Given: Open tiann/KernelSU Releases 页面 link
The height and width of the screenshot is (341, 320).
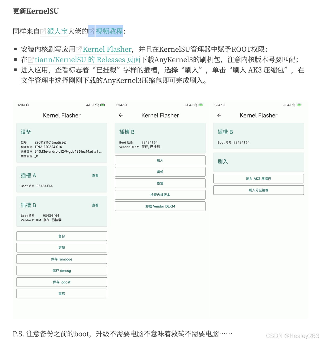Looking at the screenshot, I should point(88,60).
